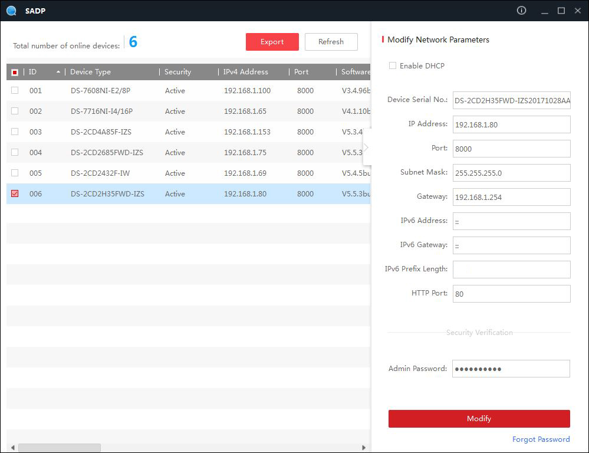The image size is (589, 453).
Task: Click the Gateway input field
Action: tap(511, 197)
